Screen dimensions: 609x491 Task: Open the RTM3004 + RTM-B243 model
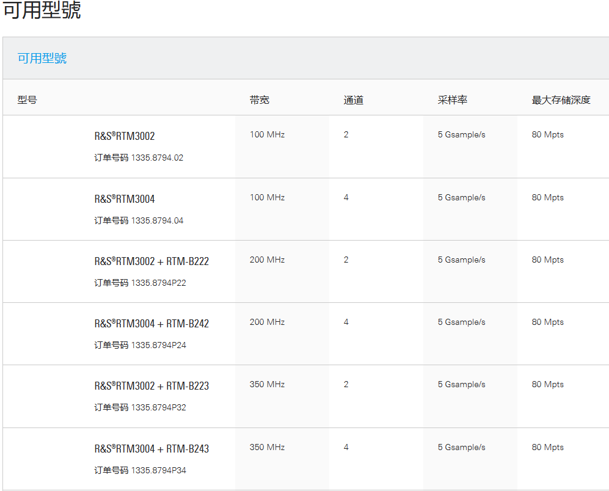click(x=151, y=449)
